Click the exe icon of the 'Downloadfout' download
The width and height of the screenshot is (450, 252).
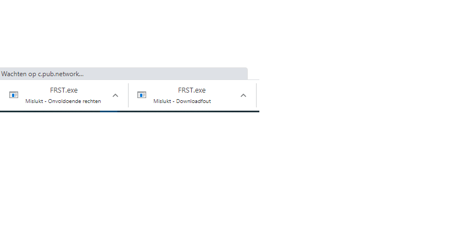[x=142, y=95]
